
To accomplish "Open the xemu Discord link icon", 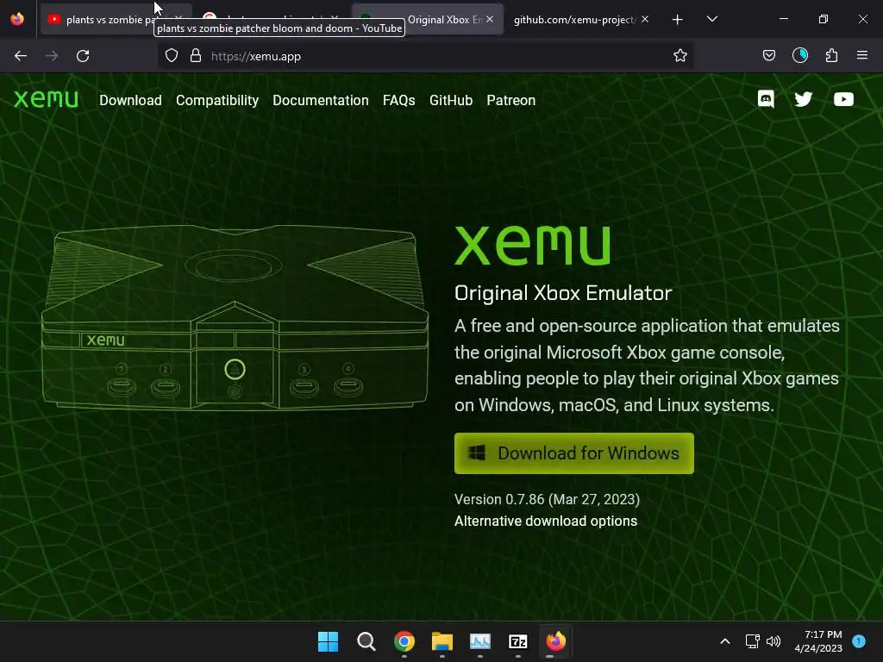I will coord(766,100).
